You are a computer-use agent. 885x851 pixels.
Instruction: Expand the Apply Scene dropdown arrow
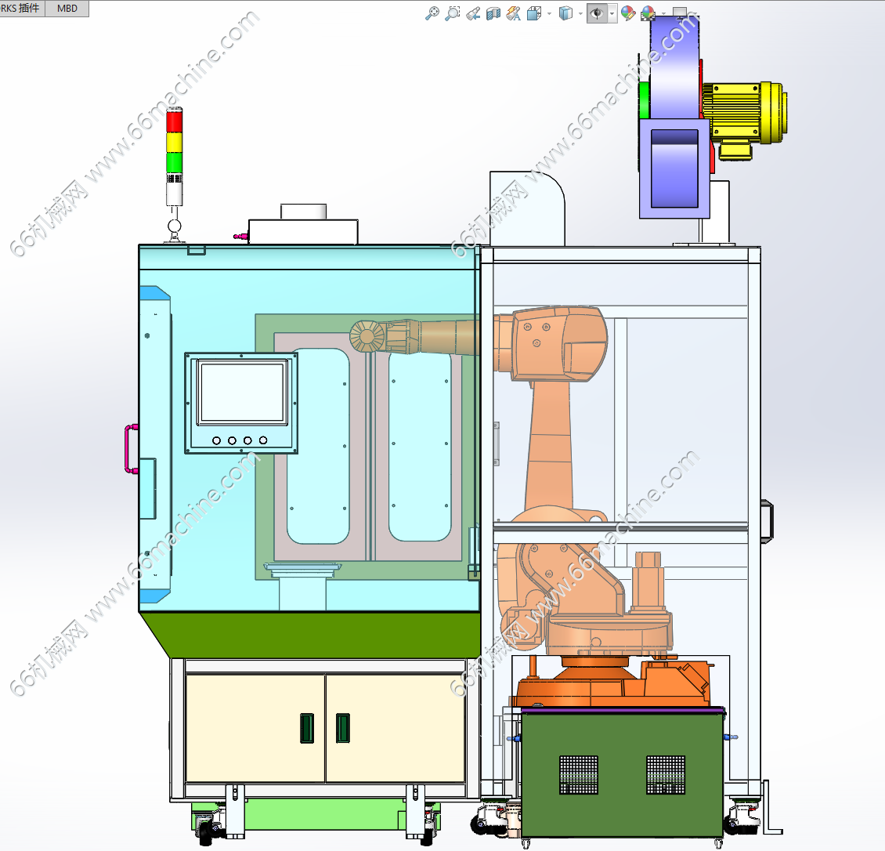(663, 13)
